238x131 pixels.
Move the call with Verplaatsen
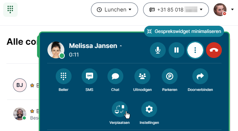click(120, 109)
